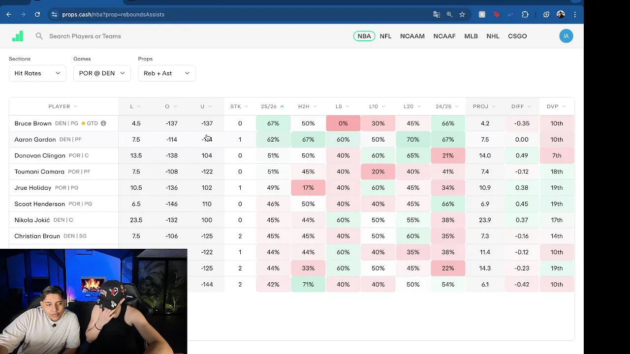Switch to the NCAAF league tab
The height and width of the screenshot is (354, 630).
click(x=444, y=36)
